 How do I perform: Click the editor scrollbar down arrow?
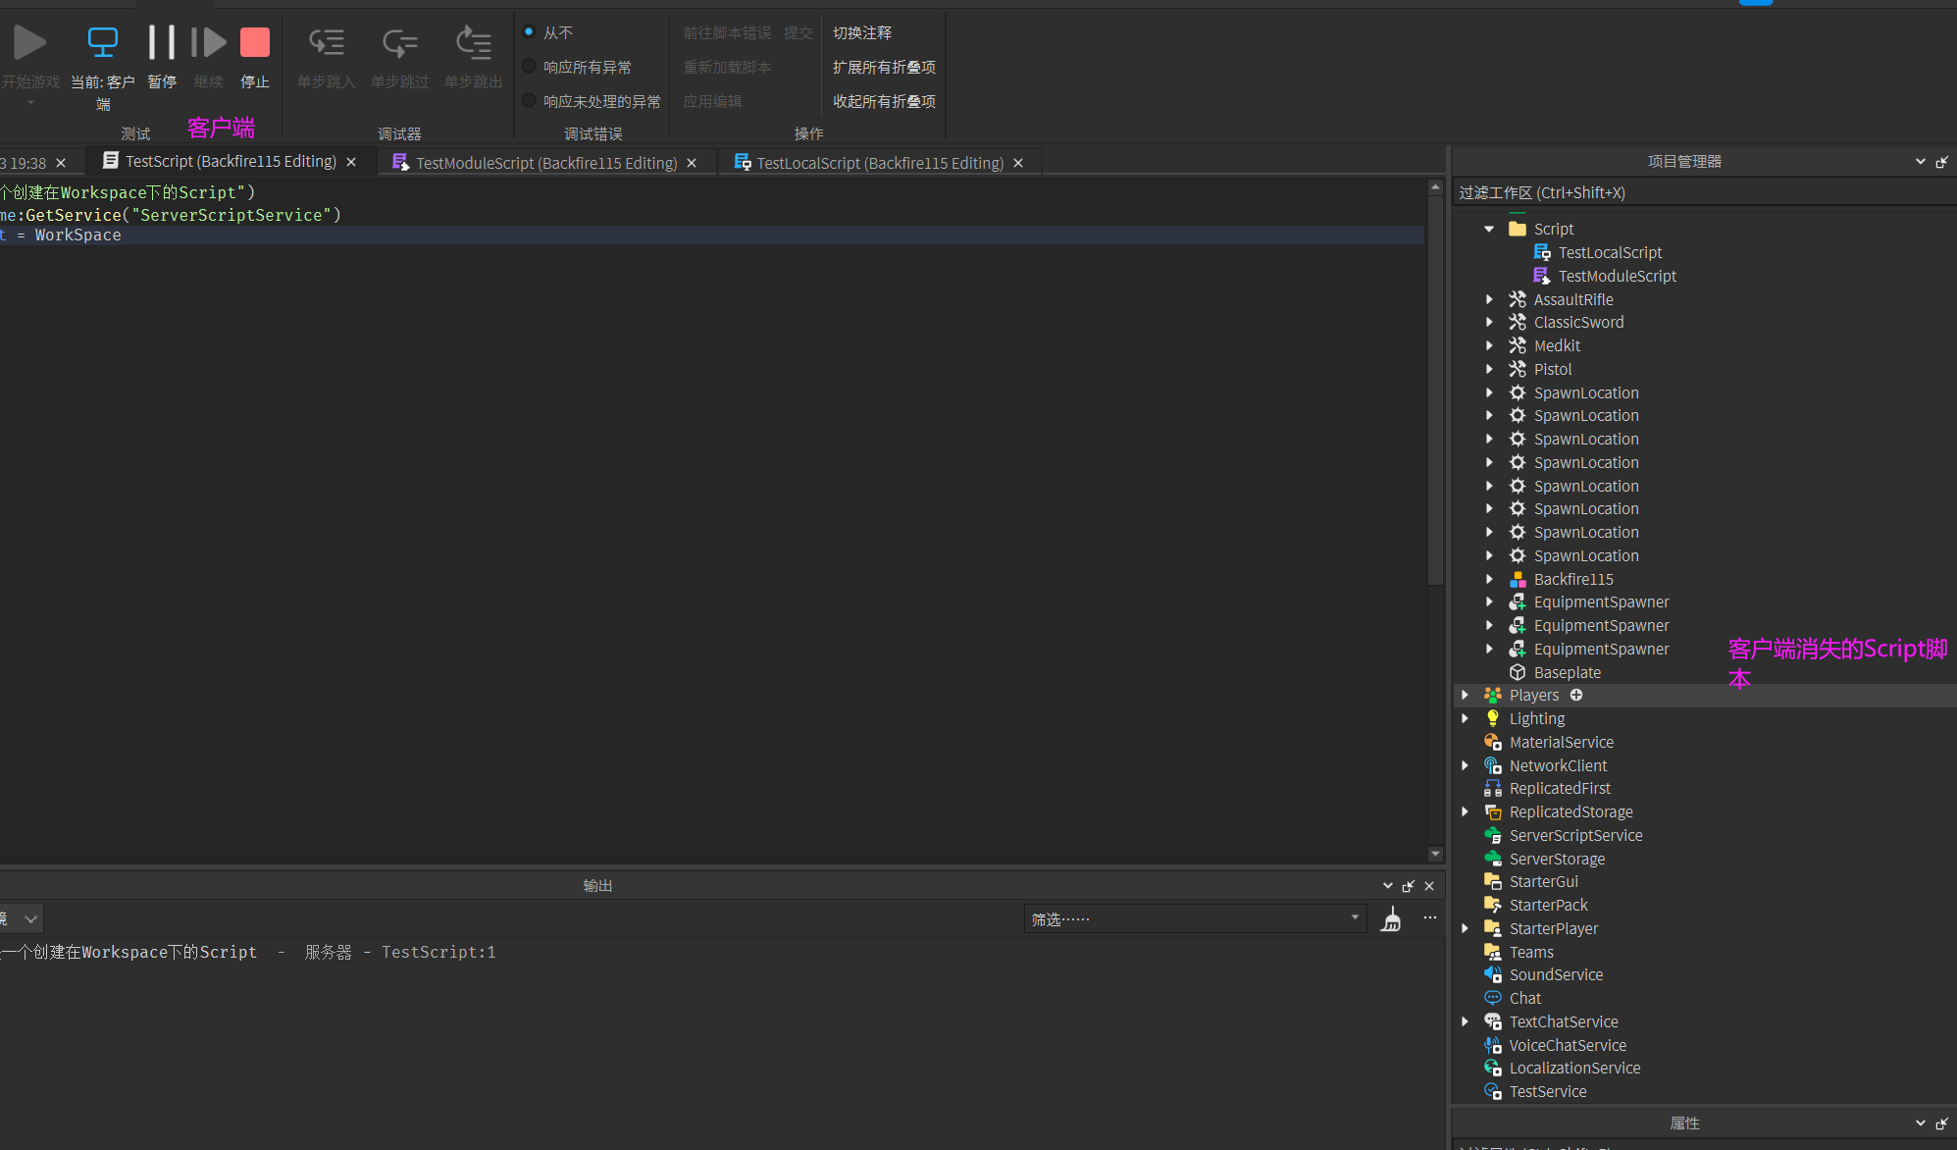tap(1435, 854)
